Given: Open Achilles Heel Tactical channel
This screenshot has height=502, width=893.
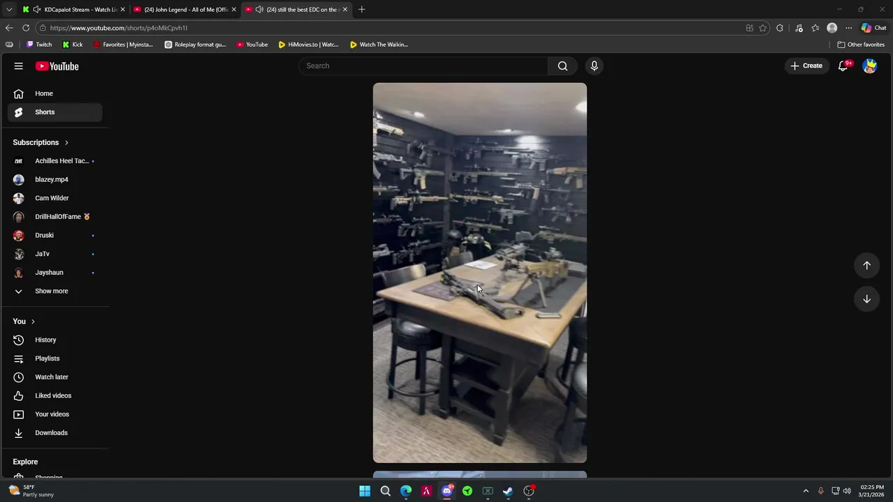Looking at the screenshot, I should click(55, 161).
